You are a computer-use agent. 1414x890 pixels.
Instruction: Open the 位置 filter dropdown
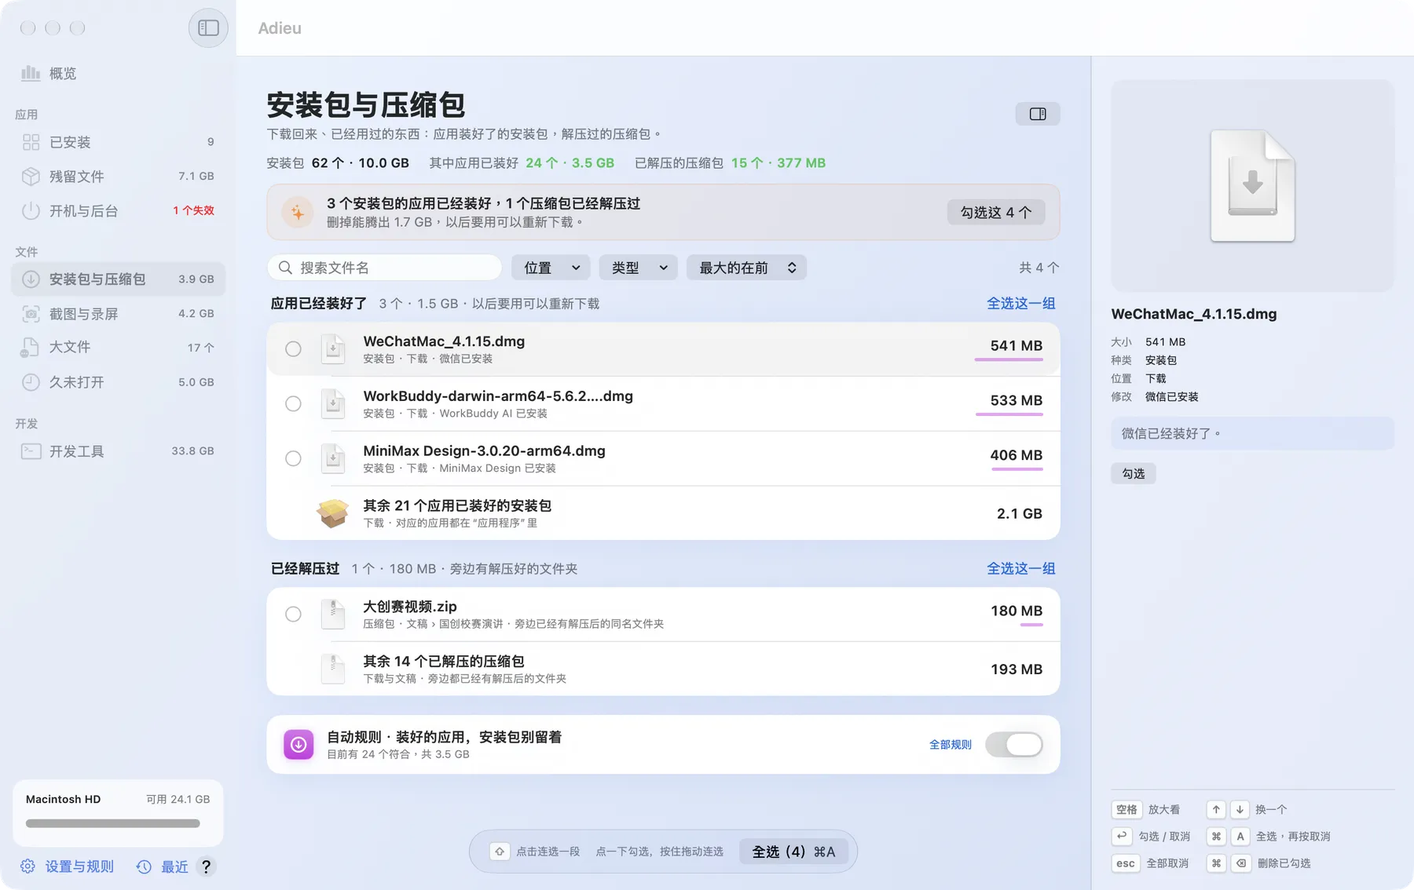tap(551, 268)
